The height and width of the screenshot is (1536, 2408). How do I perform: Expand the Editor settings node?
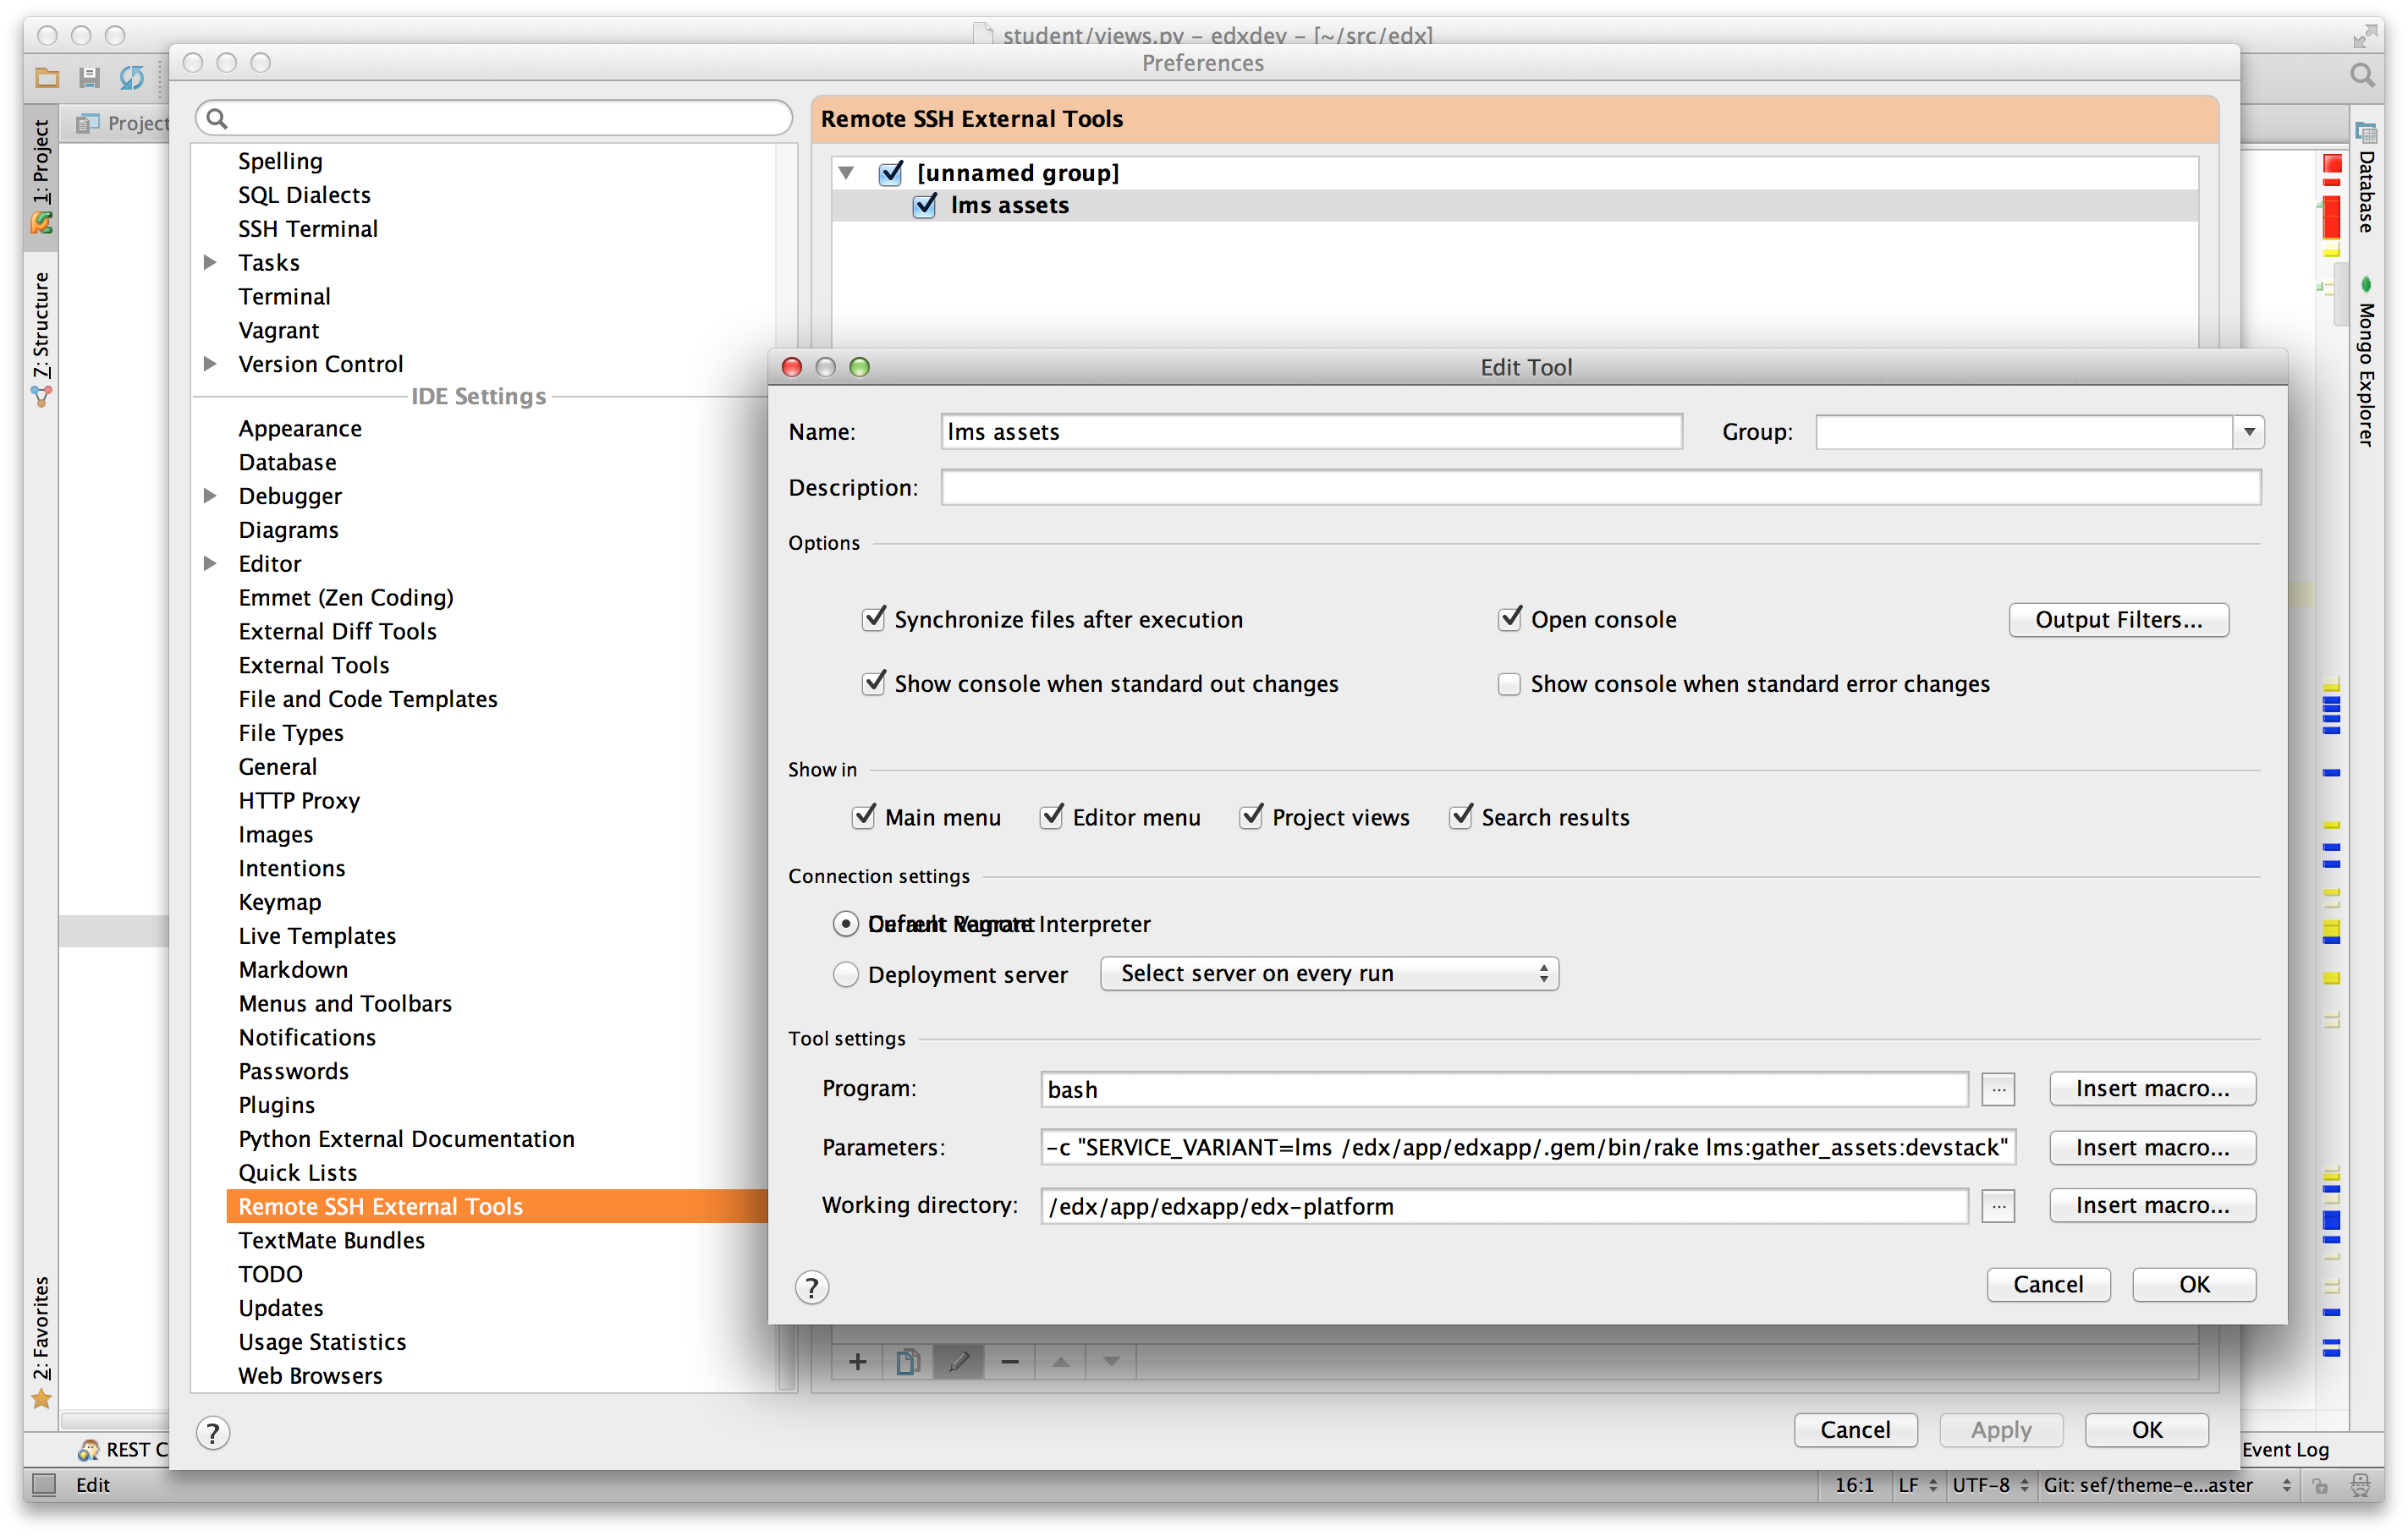tap(210, 563)
